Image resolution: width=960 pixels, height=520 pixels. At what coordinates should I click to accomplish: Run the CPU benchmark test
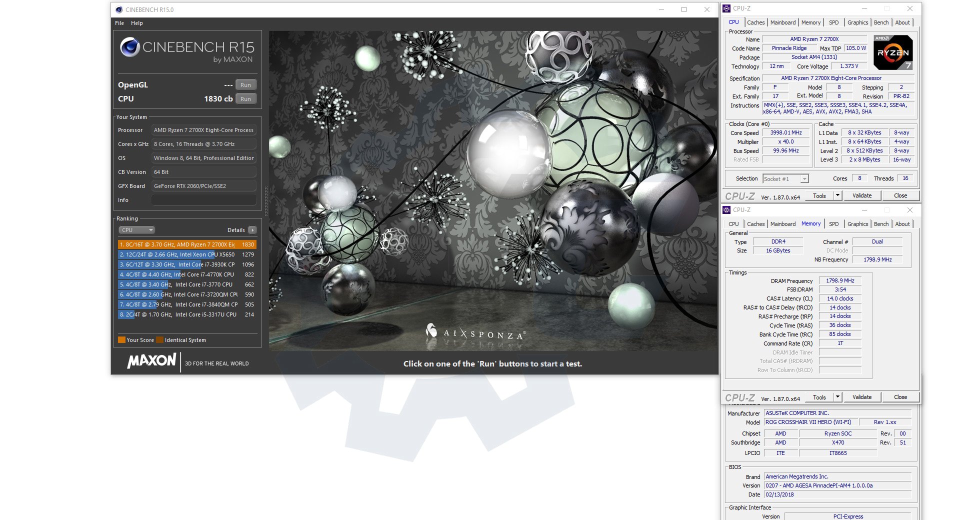point(245,99)
